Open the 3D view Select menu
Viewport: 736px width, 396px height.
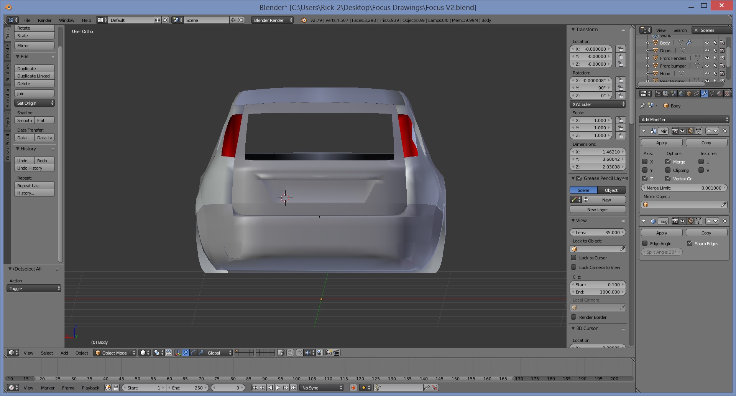tap(47, 353)
